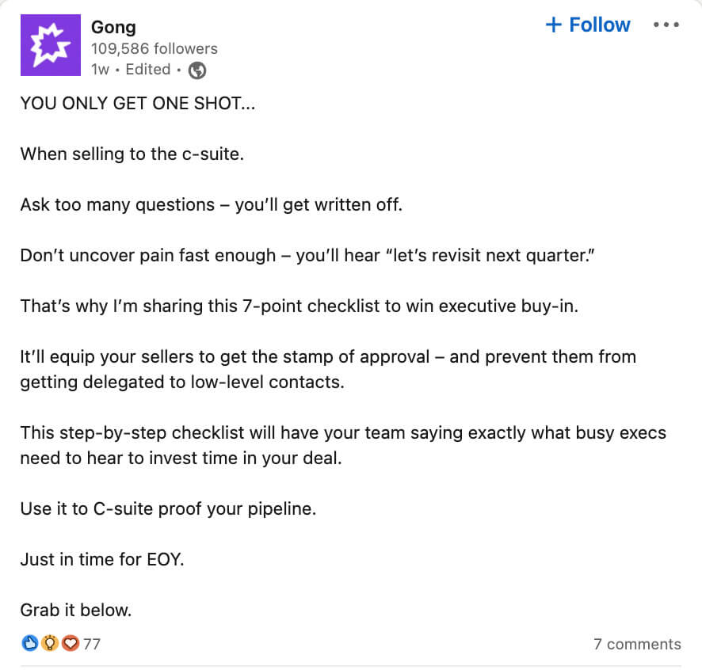This screenshot has width=702, height=670.
Task: Follow the Gong page
Action: coord(588,25)
